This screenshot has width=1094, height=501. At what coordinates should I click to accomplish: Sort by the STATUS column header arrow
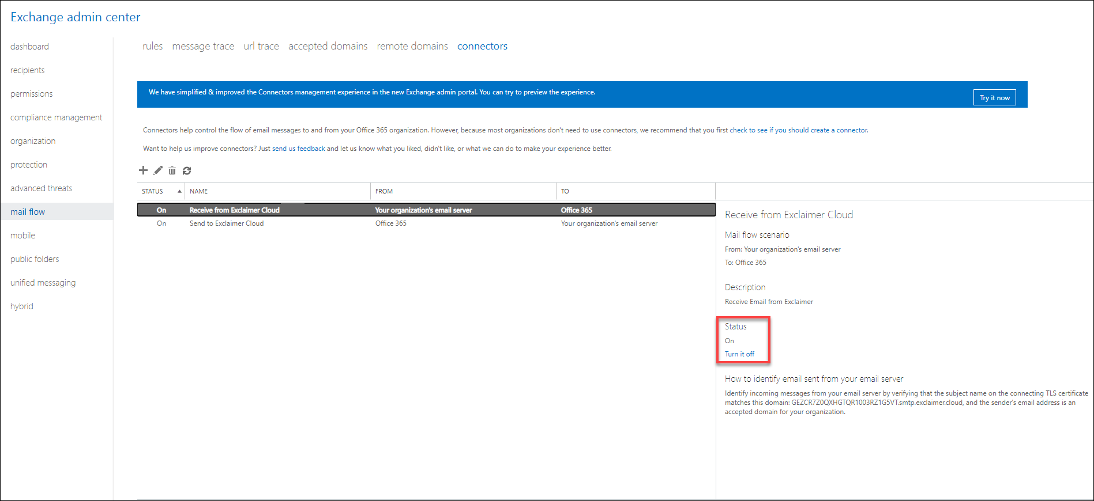click(x=179, y=191)
